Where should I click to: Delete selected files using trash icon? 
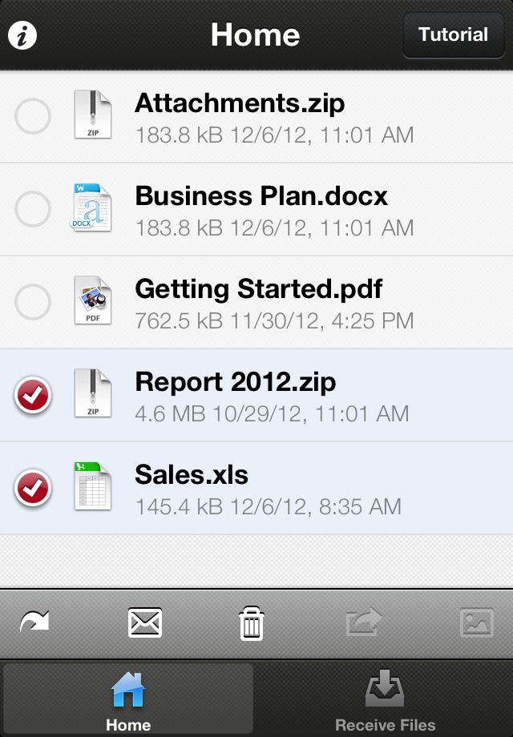click(252, 623)
